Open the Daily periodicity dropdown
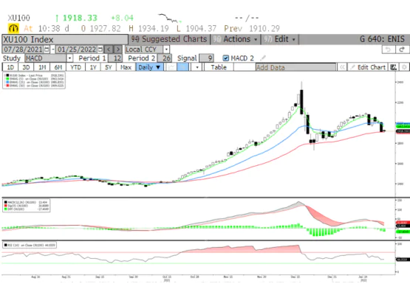Viewport: 410px width, 295px height. point(149,67)
